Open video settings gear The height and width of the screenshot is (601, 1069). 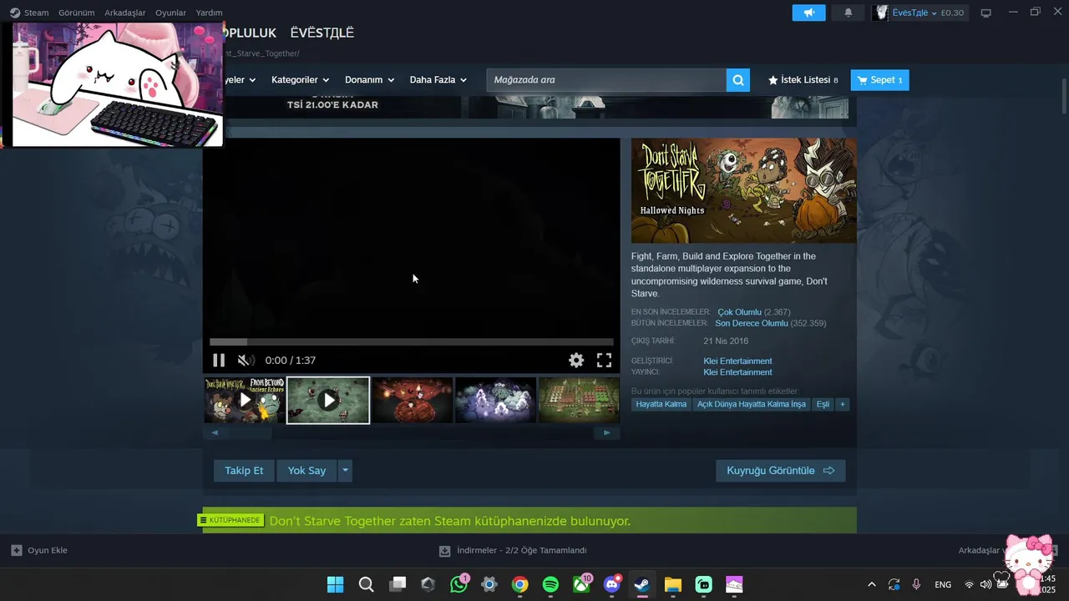[x=576, y=360]
